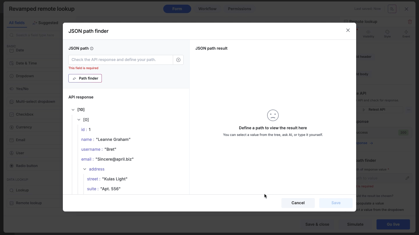Open the Visibility settings tab
This screenshot has width=419, height=235.
tap(368, 34)
